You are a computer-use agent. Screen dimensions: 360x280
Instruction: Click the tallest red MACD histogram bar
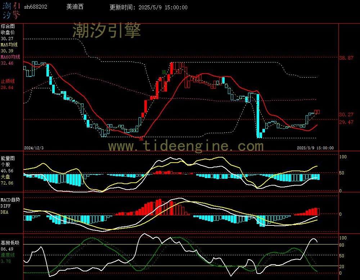click(160, 207)
